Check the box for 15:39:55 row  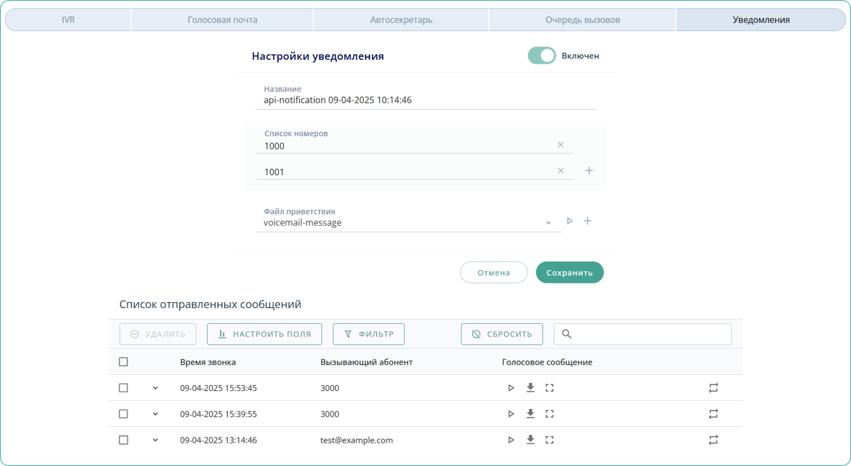[x=123, y=414]
